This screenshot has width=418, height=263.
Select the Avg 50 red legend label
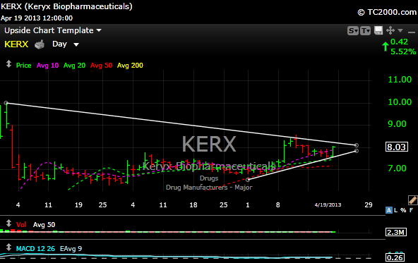(101, 65)
